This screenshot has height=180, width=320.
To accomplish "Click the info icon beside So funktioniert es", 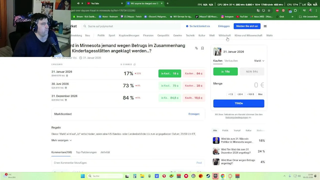I will (187, 26).
